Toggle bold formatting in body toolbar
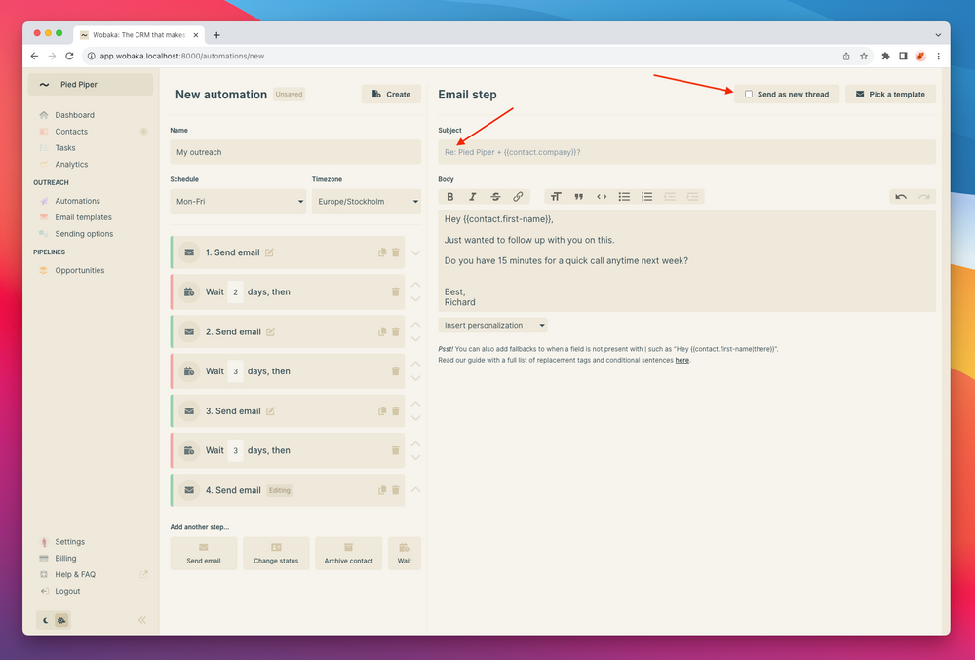 coord(450,196)
